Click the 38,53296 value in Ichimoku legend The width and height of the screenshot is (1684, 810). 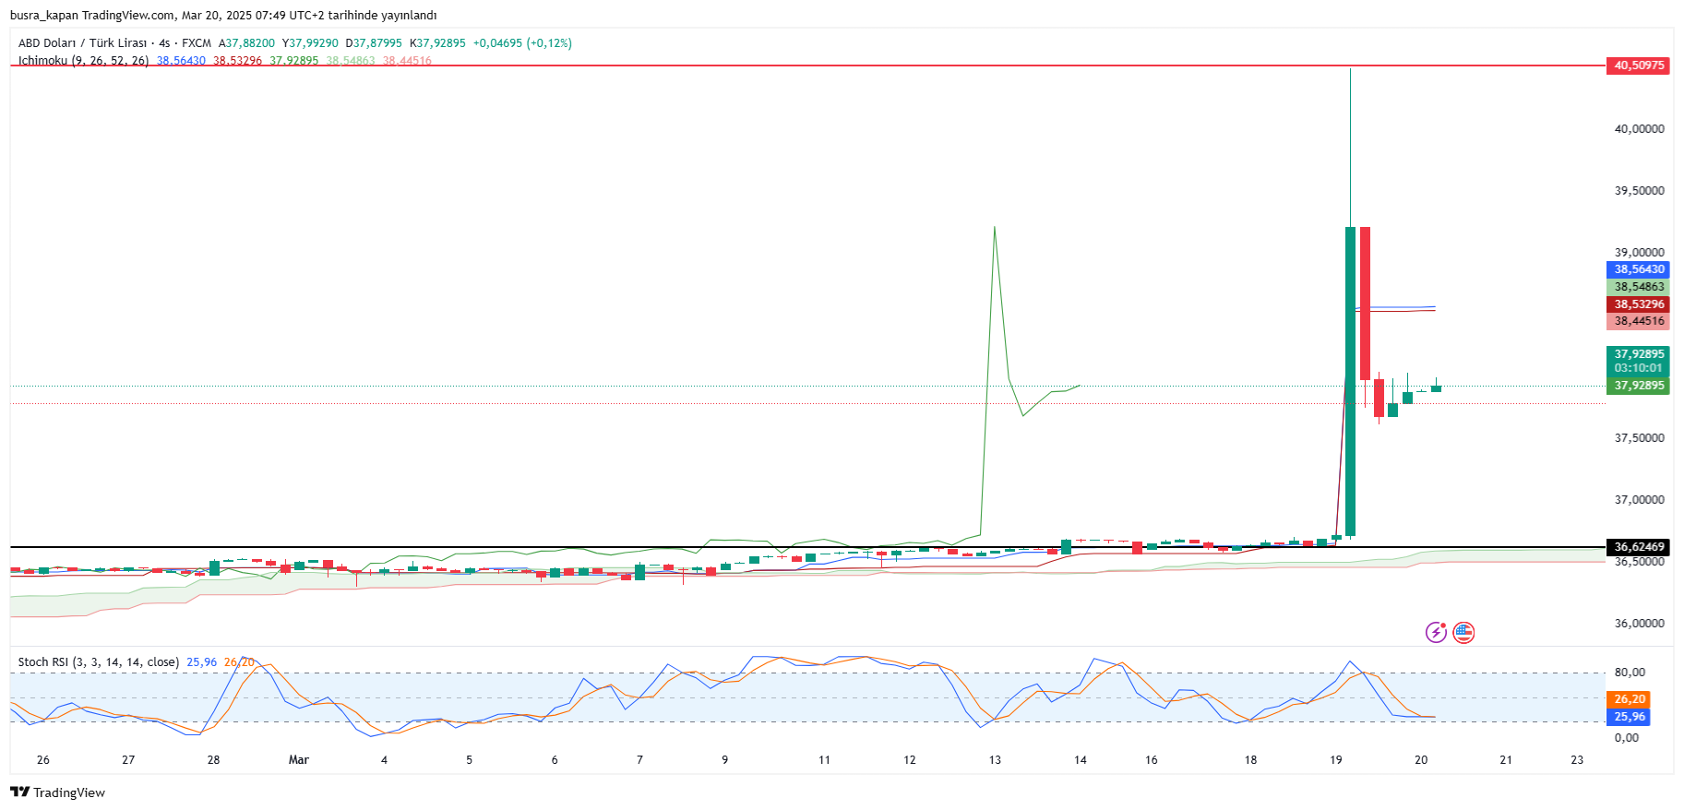click(238, 61)
